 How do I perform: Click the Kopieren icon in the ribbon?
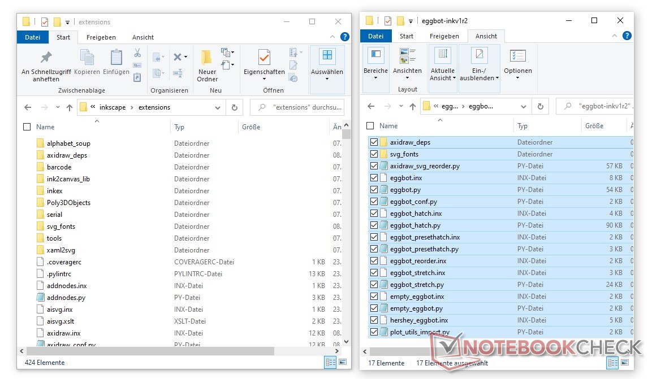87,58
